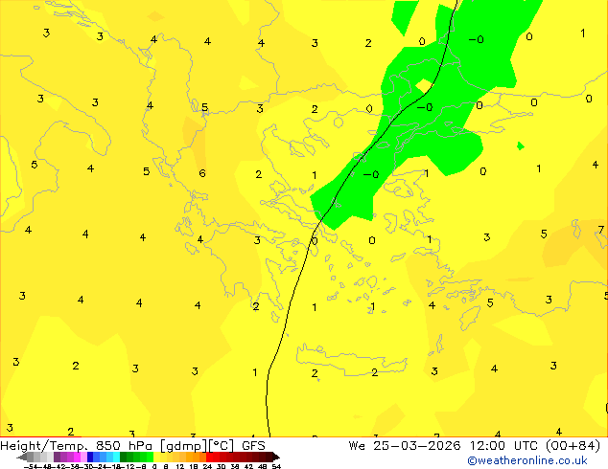608x469 pixels.
Task: Click the temperature value 6 on map
Action: pyautogui.click(x=202, y=173)
